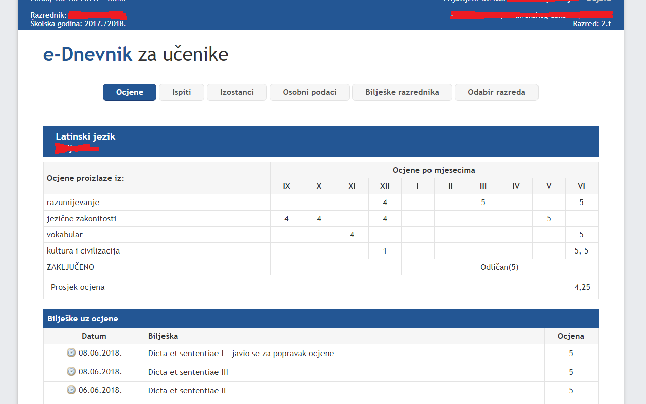Image resolution: width=646 pixels, height=404 pixels.
Task: Click grade 4 in column XI for vokabular
Action: coord(352,234)
